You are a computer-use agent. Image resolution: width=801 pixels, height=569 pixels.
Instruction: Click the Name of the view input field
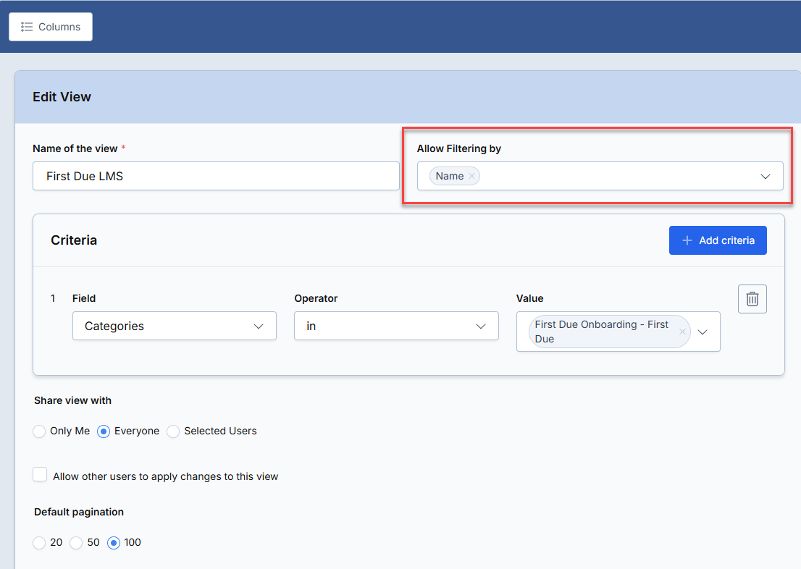[216, 176]
